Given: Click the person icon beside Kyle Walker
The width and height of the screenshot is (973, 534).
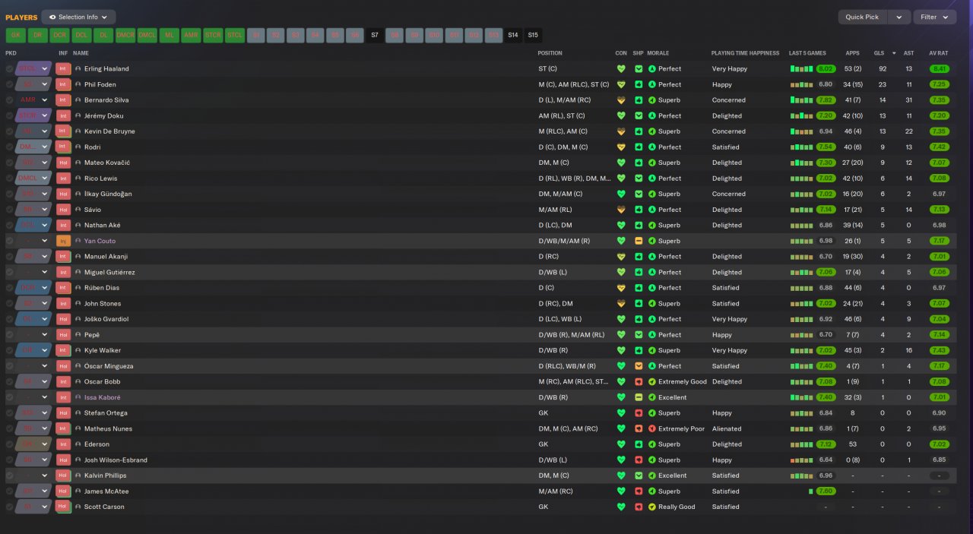Looking at the screenshot, I should (78, 350).
